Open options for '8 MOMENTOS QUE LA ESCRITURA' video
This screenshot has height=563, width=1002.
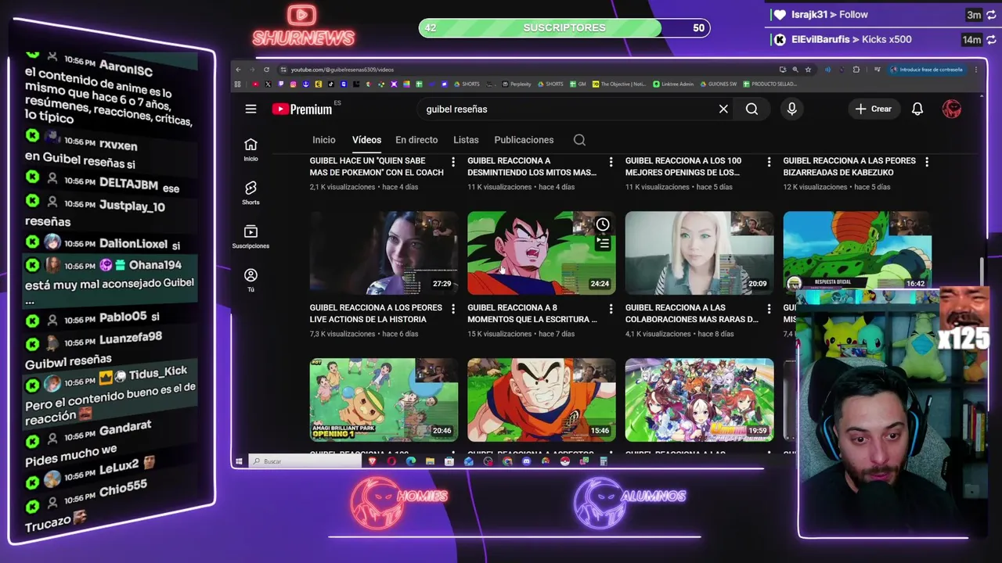(611, 309)
